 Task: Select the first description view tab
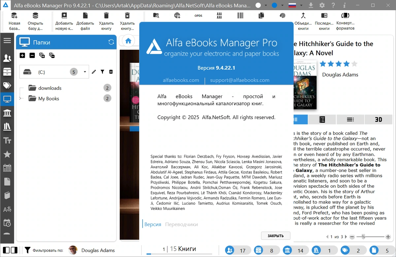tap(300, 119)
